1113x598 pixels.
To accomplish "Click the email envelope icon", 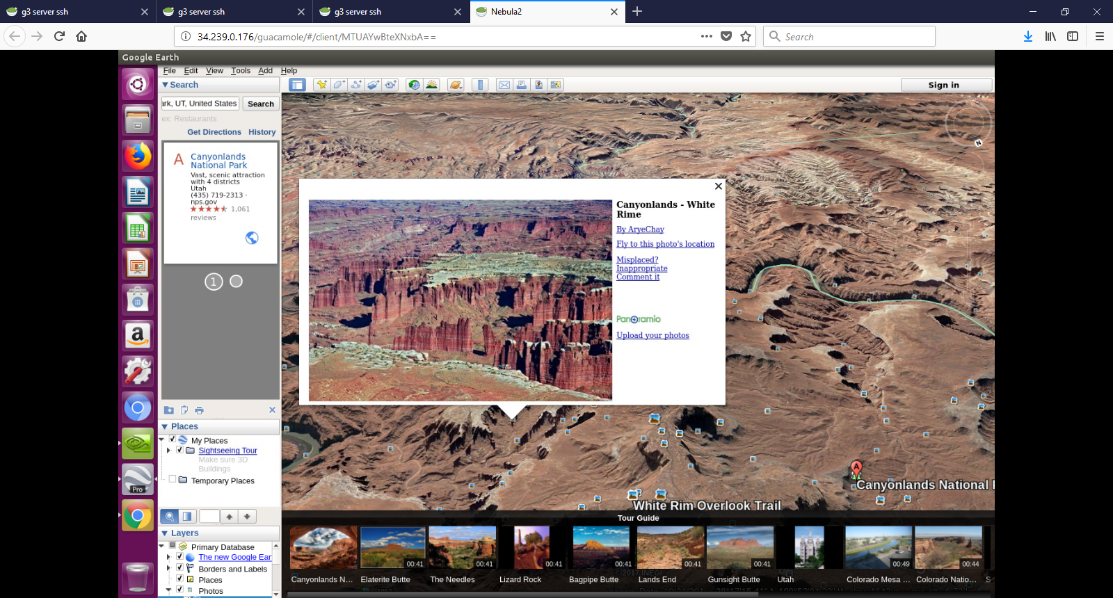I will (x=504, y=85).
